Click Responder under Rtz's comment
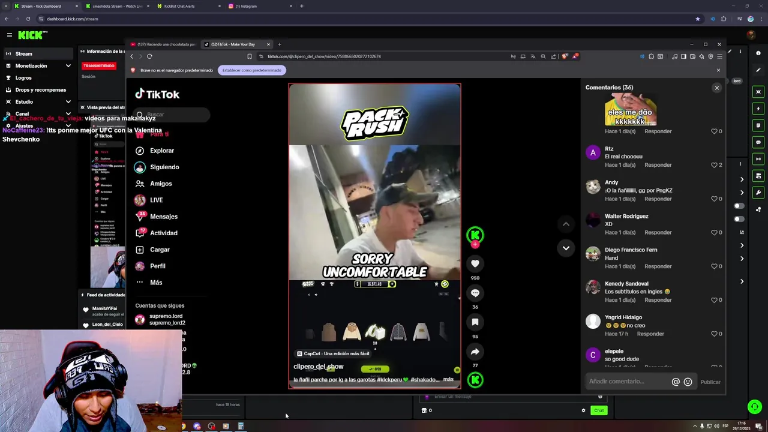 point(658,165)
